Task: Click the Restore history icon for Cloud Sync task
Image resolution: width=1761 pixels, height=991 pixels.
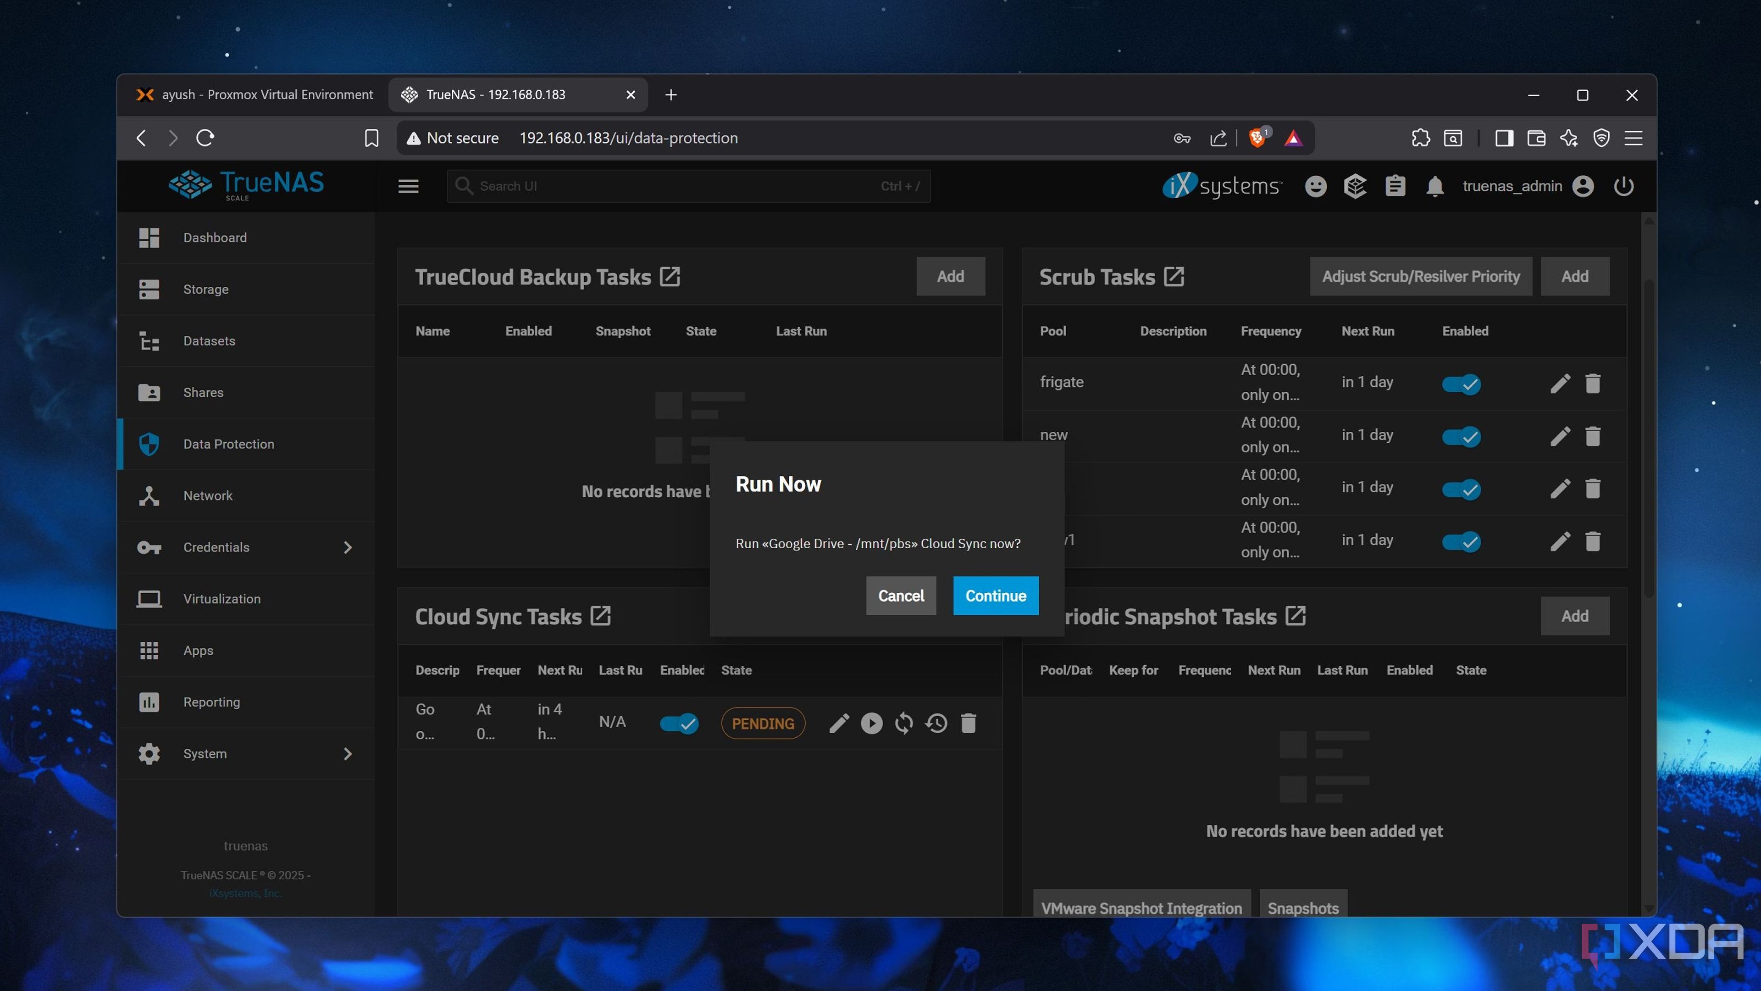Action: click(936, 723)
